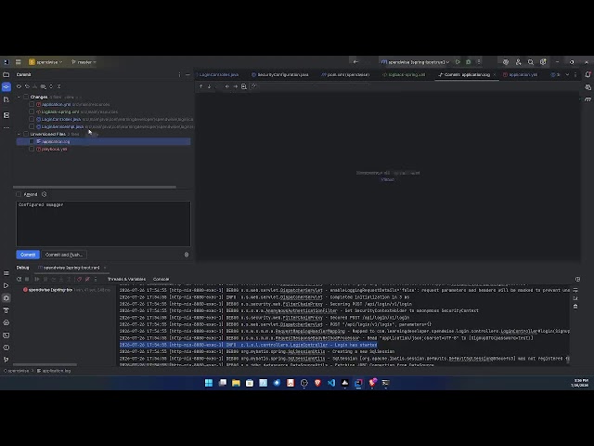Open Search Everywhere magnifier icon
This screenshot has height=446, width=594.
(531, 62)
